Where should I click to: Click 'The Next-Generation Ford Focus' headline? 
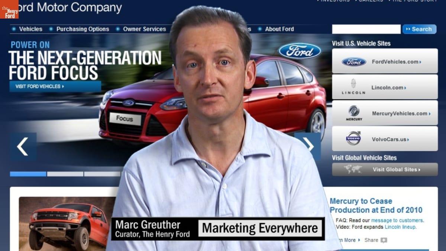point(85,65)
